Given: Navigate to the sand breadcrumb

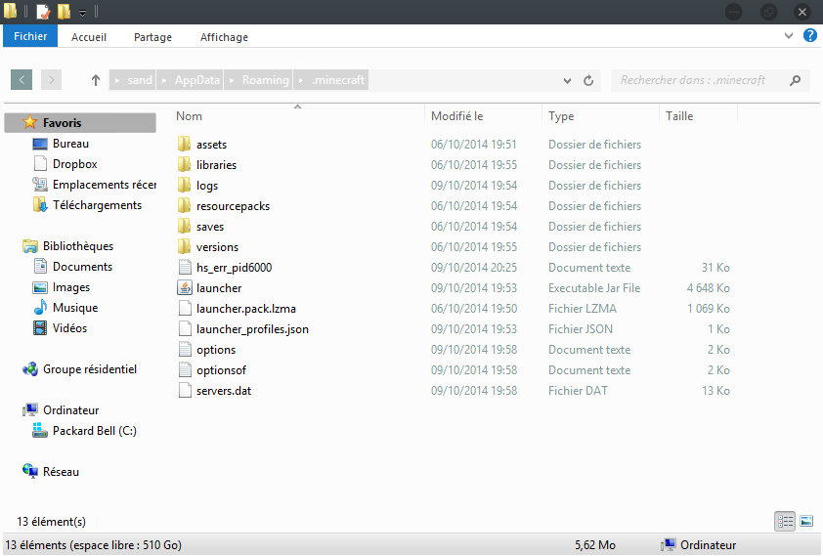Looking at the screenshot, I should [x=140, y=80].
